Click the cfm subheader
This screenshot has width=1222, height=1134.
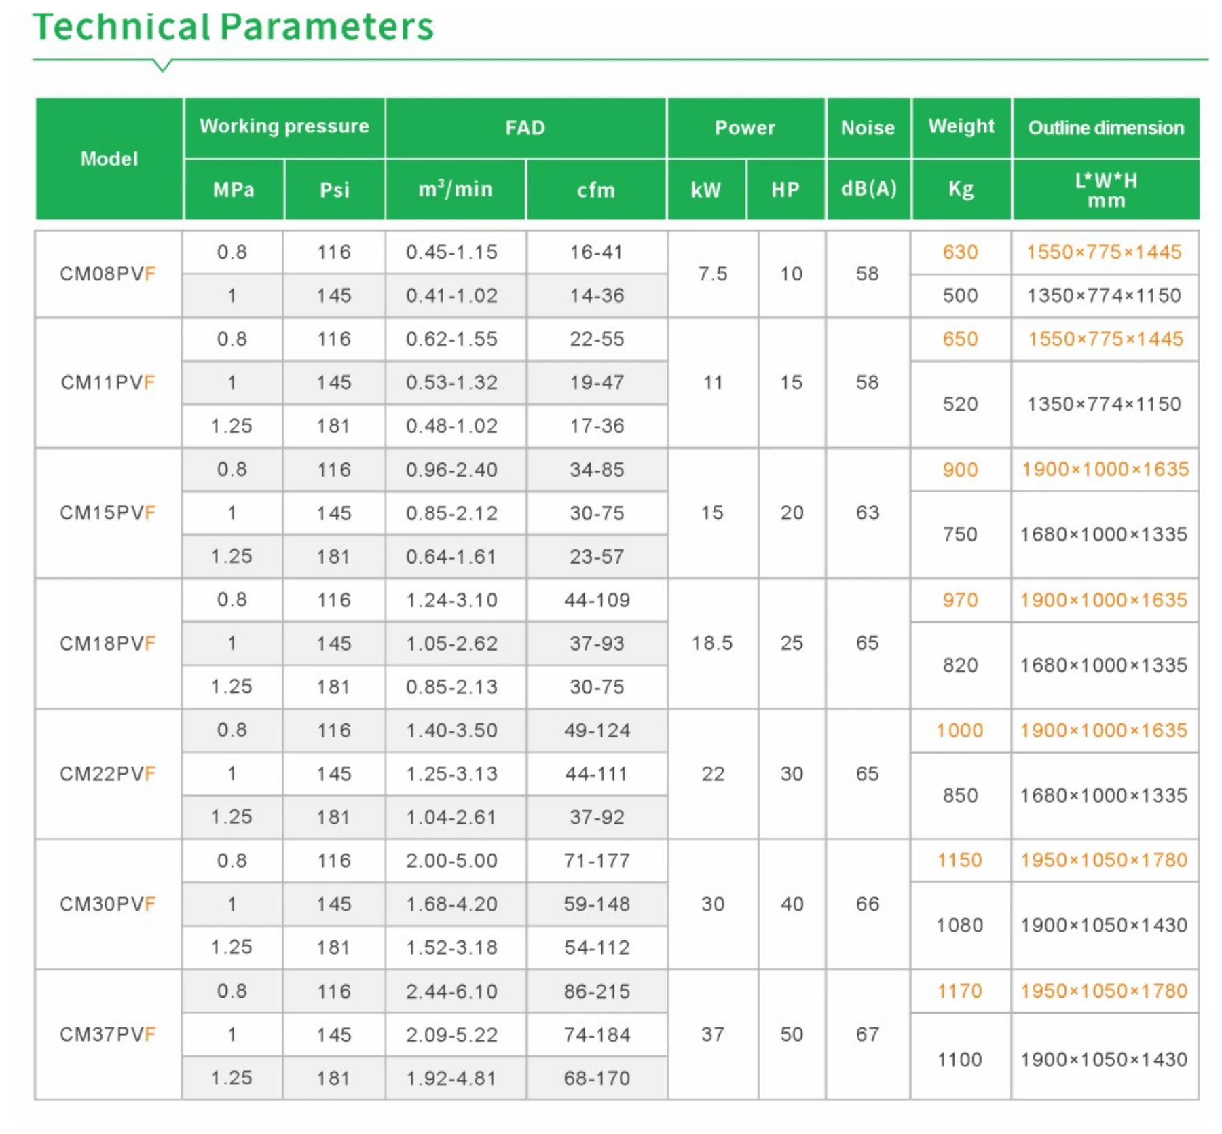[596, 189]
